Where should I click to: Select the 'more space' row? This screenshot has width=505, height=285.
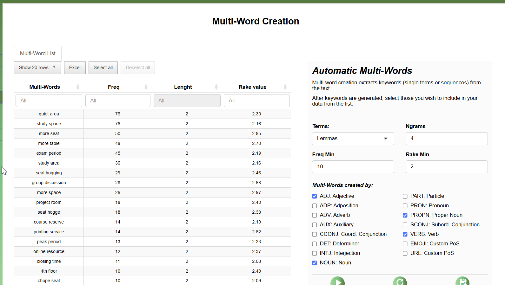pos(152,192)
